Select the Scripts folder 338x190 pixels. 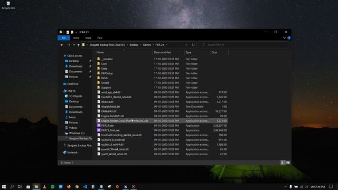105,83
